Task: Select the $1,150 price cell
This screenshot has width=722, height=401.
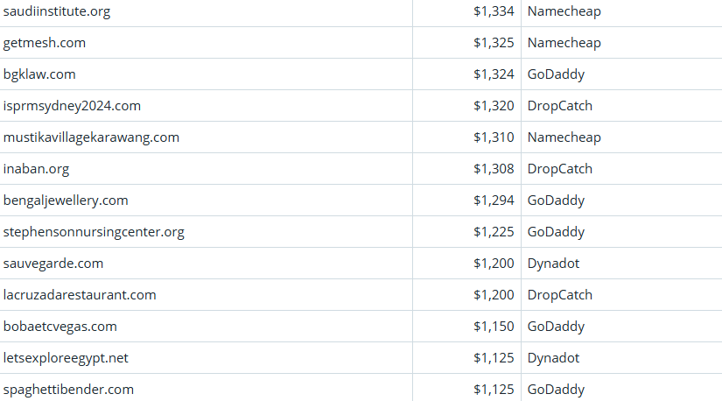Action: coord(494,327)
